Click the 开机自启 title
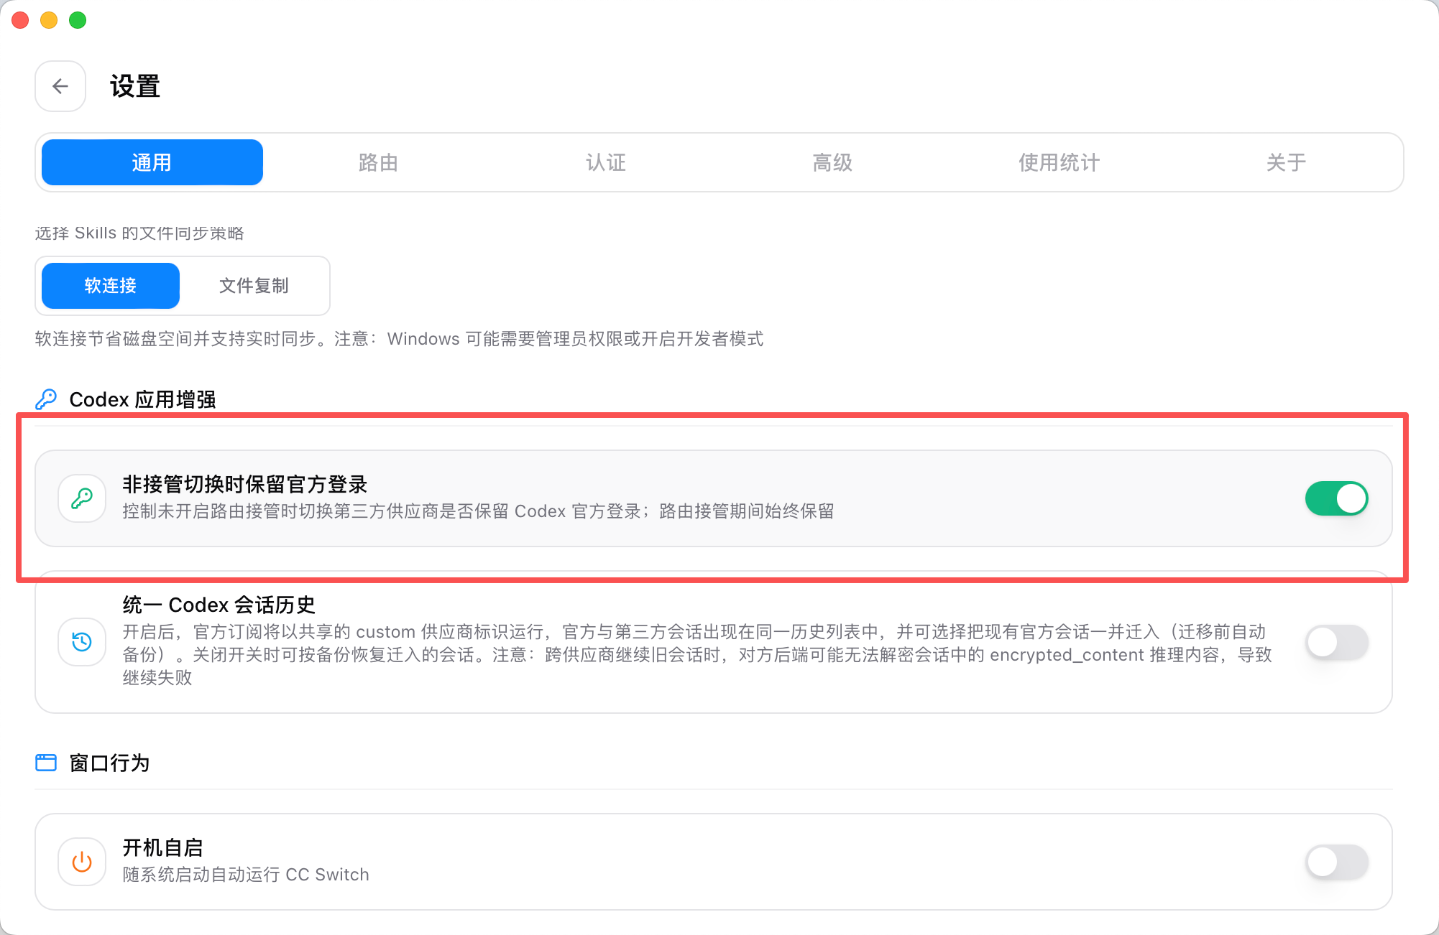The image size is (1439, 935). [162, 848]
